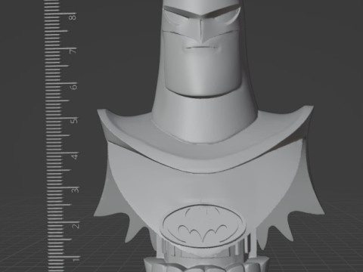
Task: Select the oval bat emblem on the chest
Action: [203, 225]
